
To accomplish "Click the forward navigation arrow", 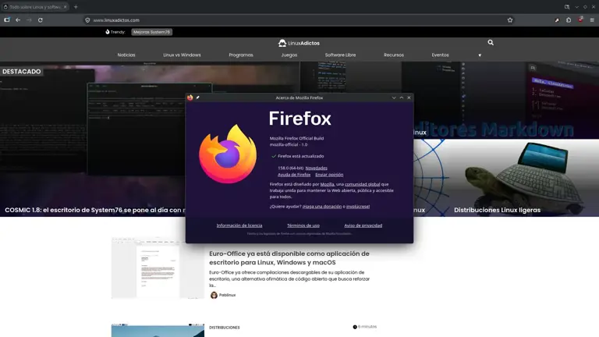I will click(x=29, y=20).
